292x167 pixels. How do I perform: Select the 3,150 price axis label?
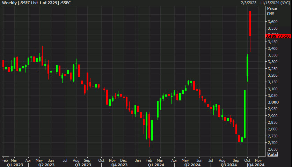(x=273, y=82)
